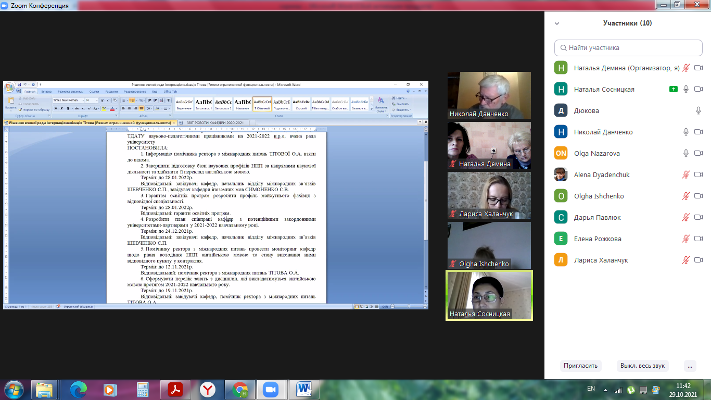Open Microsoft Edge from the taskbar
This screenshot has width=711, height=400.
(79, 389)
